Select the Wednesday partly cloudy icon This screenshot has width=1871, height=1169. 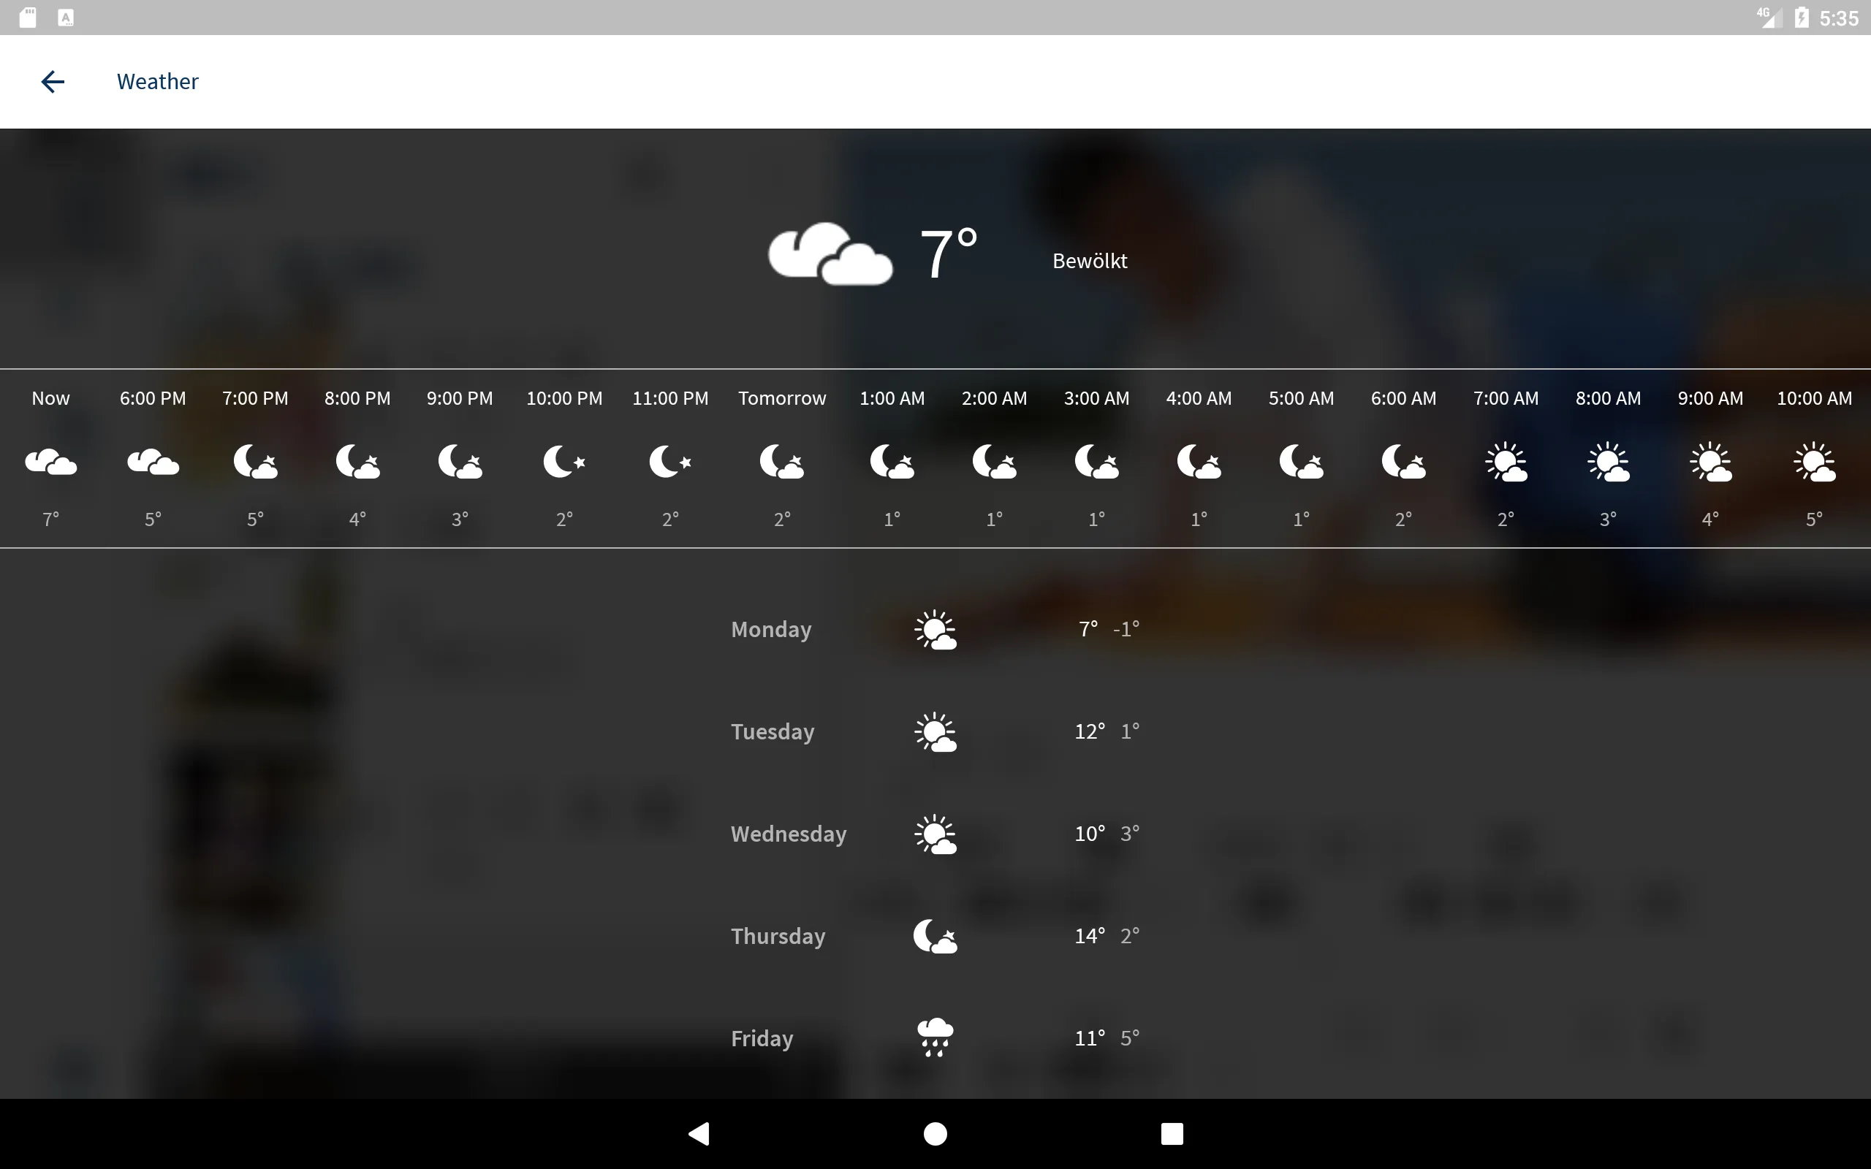pos(935,832)
